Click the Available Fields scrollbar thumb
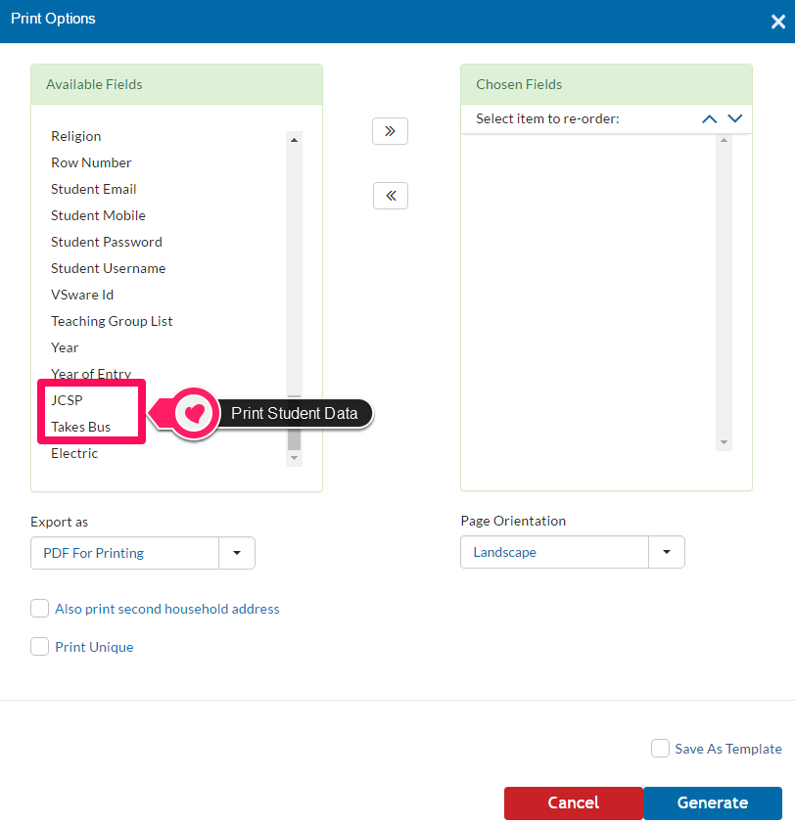The height and width of the screenshot is (825, 795). coord(295,423)
